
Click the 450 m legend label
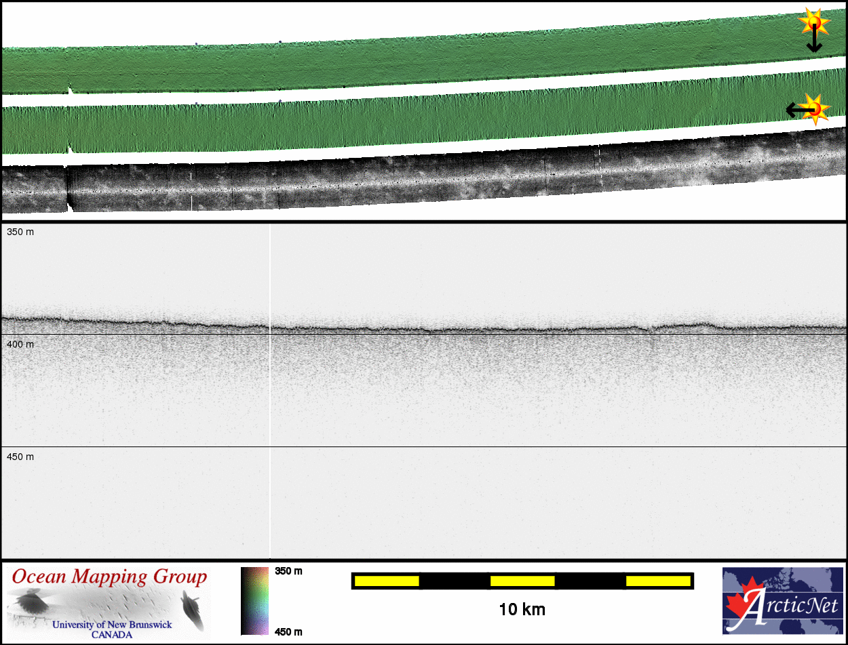288,631
